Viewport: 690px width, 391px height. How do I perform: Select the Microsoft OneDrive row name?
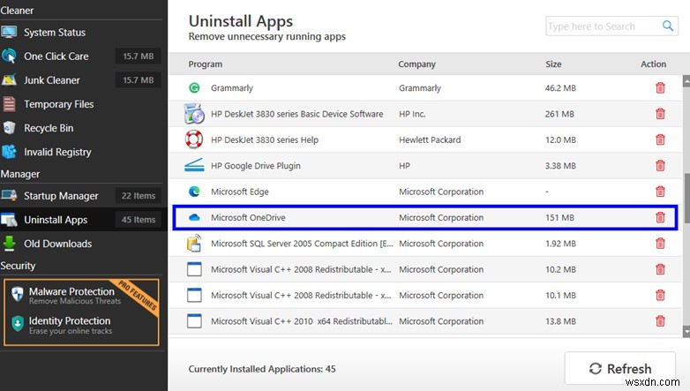point(248,217)
